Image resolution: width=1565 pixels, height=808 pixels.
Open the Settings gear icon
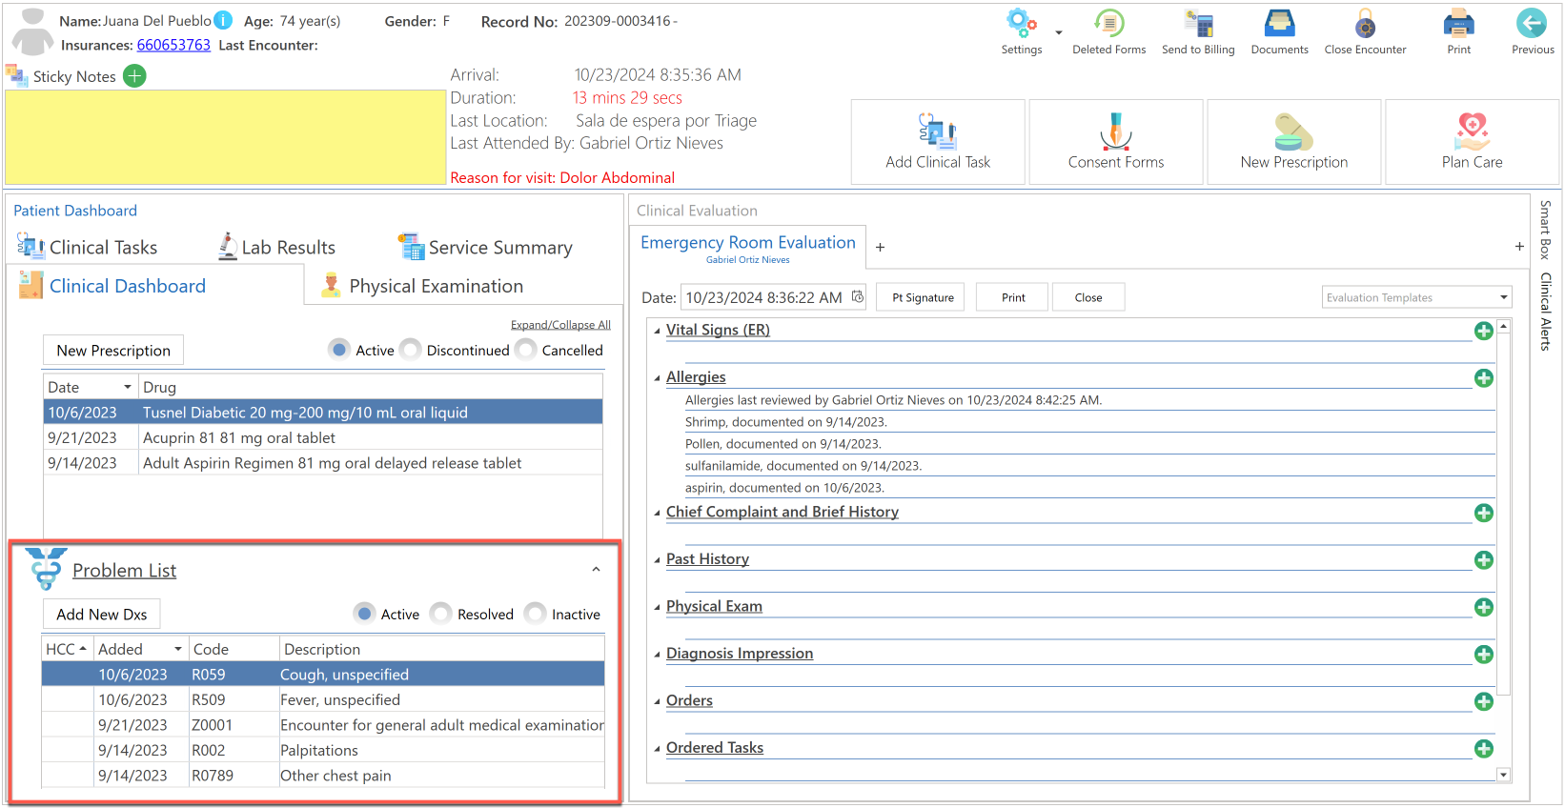[1021, 23]
